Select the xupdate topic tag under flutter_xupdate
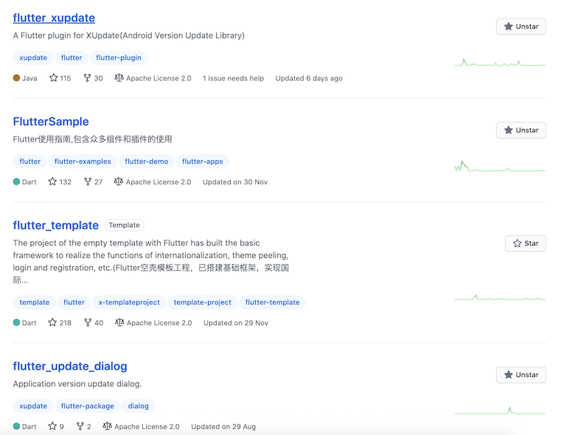Image resolution: width=564 pixels, height=435 pixels. [x=33, y=58]
